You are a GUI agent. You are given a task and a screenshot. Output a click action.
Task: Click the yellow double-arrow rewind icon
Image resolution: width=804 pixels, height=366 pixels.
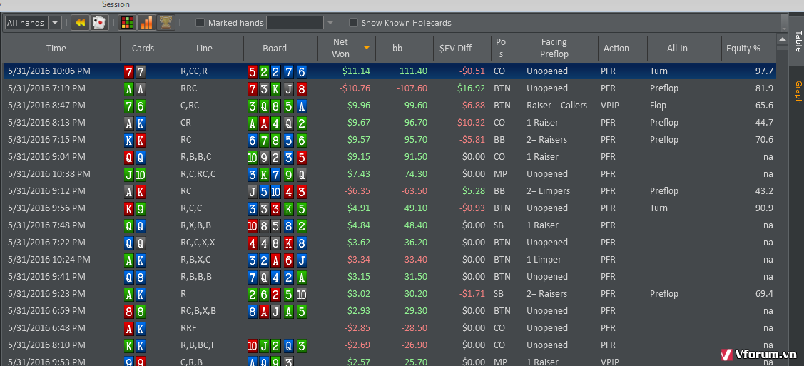click(x=79, y=23)
